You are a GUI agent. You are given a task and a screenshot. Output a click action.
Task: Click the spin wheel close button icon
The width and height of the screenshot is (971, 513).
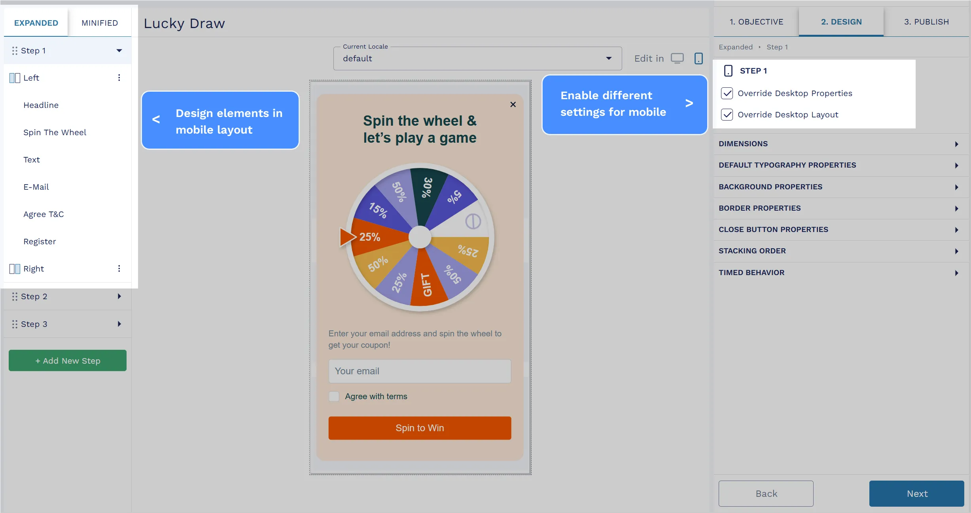[513, 105]
